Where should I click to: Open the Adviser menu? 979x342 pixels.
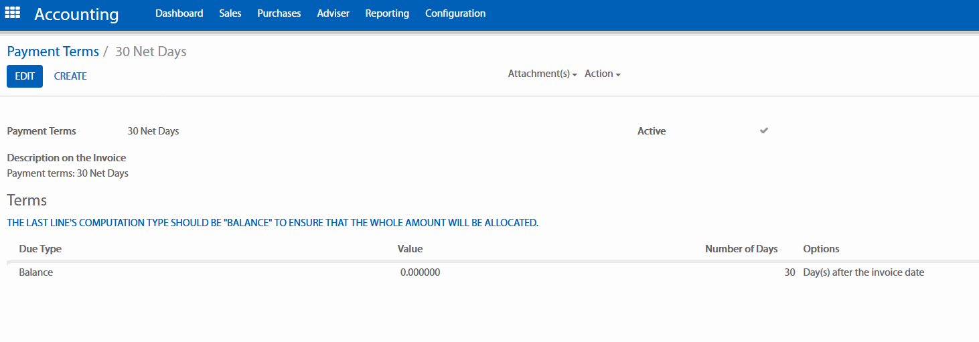[333, 13]
